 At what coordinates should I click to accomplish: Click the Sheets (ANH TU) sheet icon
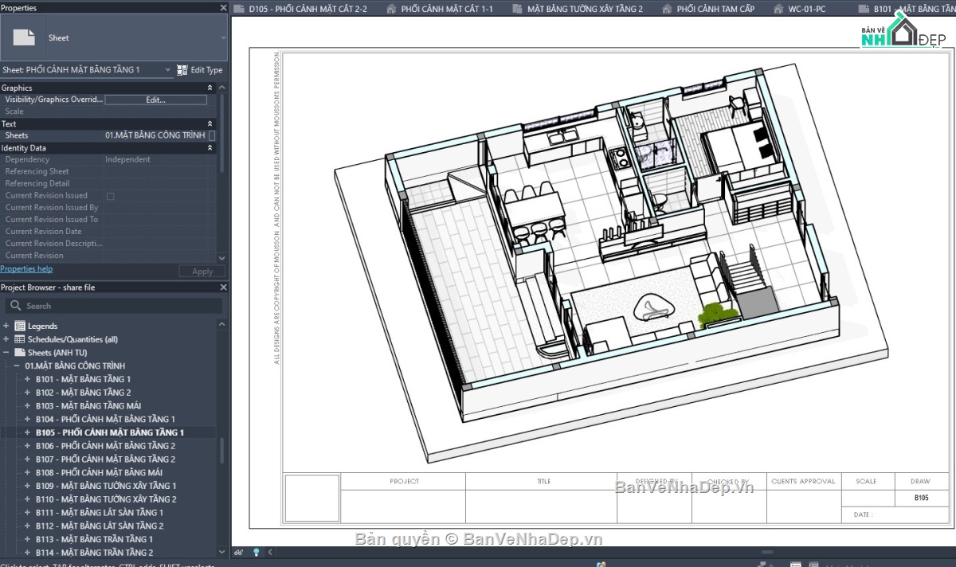[20, 352]
